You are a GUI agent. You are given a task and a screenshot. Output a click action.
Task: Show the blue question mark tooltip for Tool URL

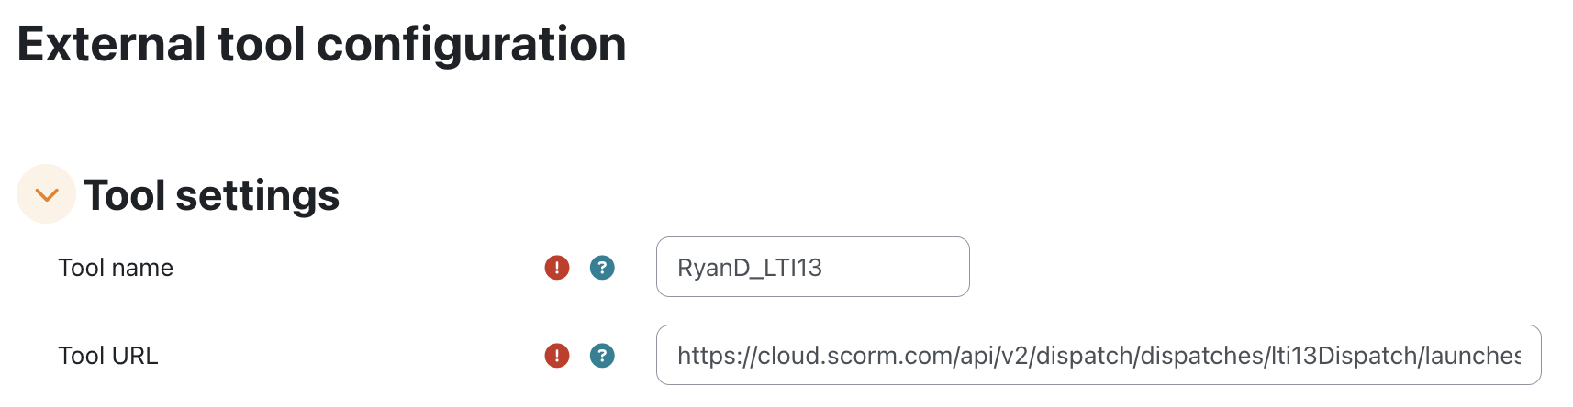[602, 356]
